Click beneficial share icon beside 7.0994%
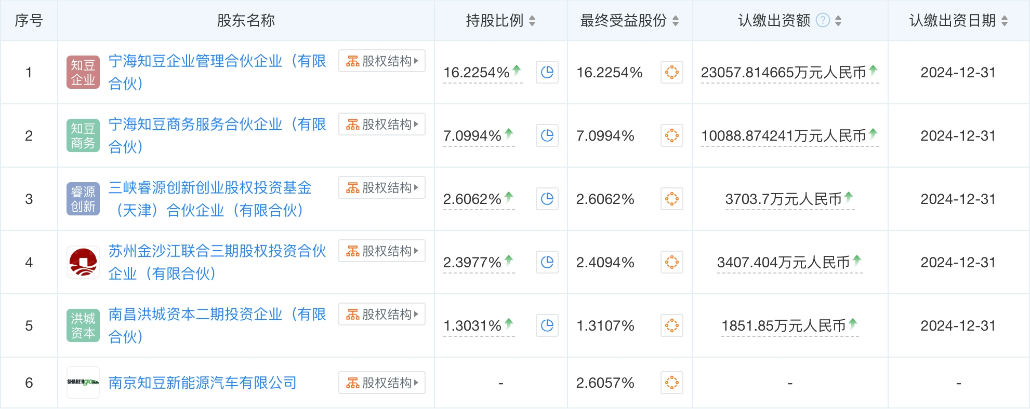 tap(672, 135)
